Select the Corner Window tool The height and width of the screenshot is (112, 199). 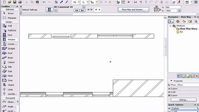10,44
